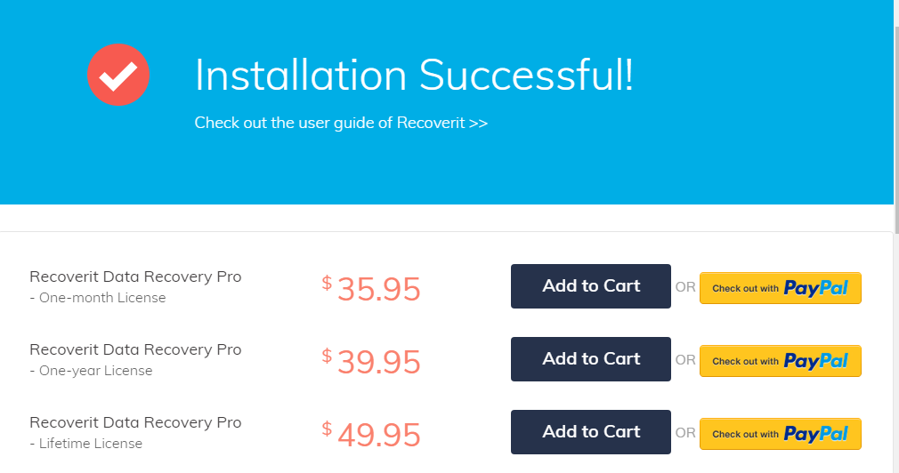The width and height of the screenshot is (899, 473).
Task: Check out Lifetime License with PayPal
Action: point(780,434)
